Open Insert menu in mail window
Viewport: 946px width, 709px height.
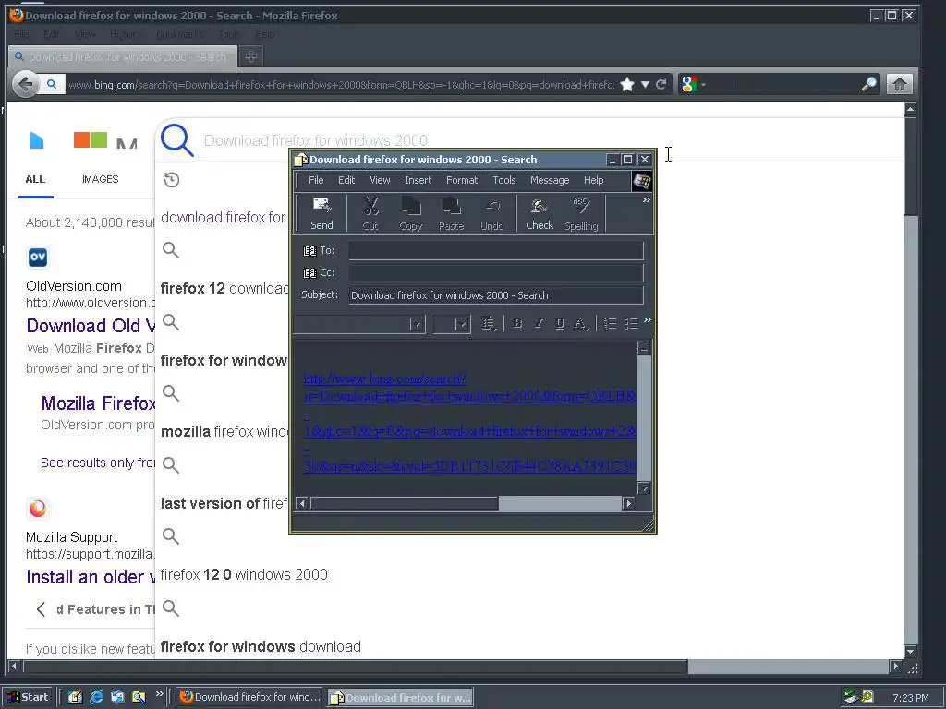click(x=418, y=180)
